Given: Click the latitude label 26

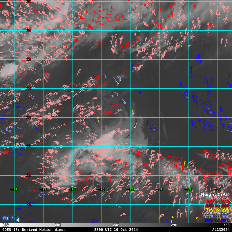Looking at the screenshot, I should [x=28, y=88].
